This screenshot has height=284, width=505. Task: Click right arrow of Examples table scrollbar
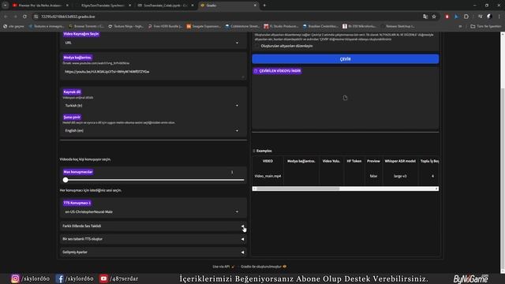tap(436, 189)
